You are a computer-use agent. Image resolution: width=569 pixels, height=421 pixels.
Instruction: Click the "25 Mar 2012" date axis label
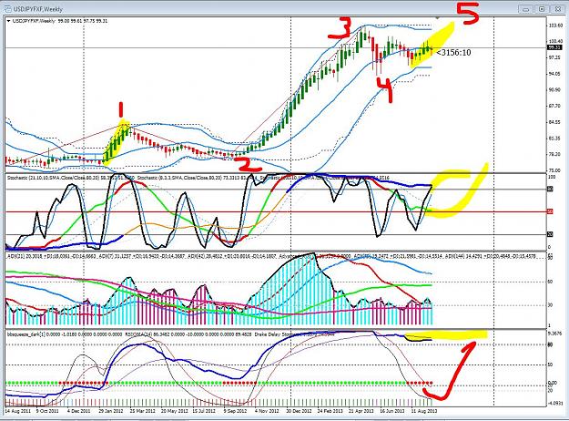pos(142,411)
